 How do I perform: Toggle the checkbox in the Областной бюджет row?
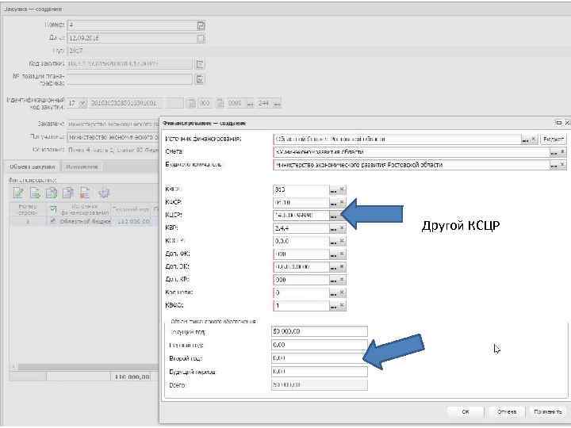coord(53,221)
